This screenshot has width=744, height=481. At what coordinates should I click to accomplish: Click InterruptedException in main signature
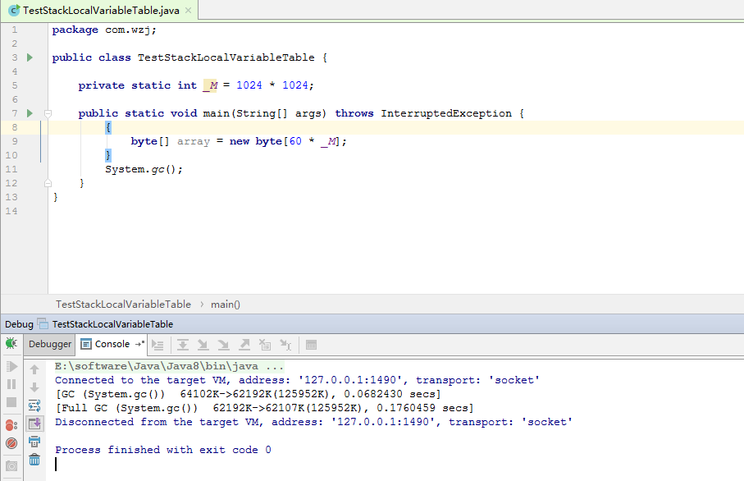446,113
